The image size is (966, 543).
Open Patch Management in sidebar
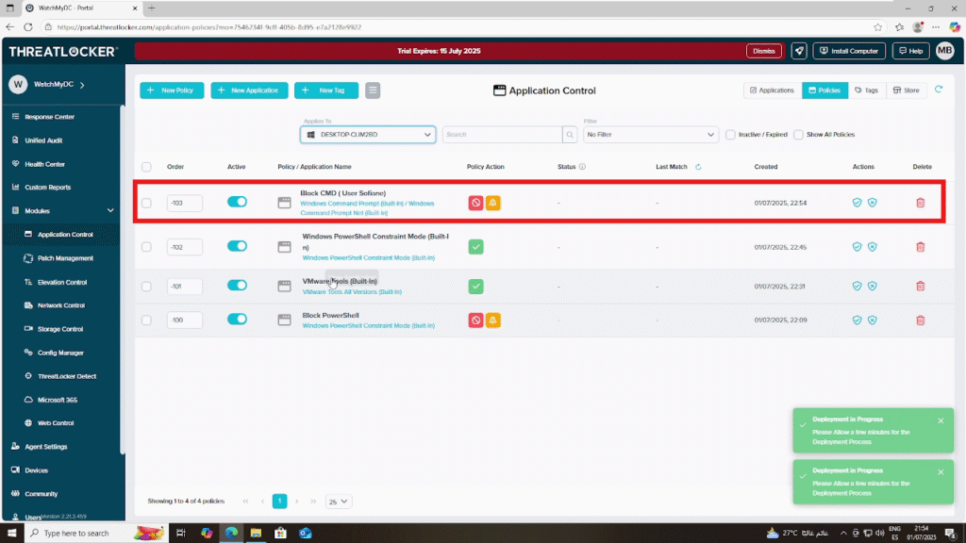[65, 258]
